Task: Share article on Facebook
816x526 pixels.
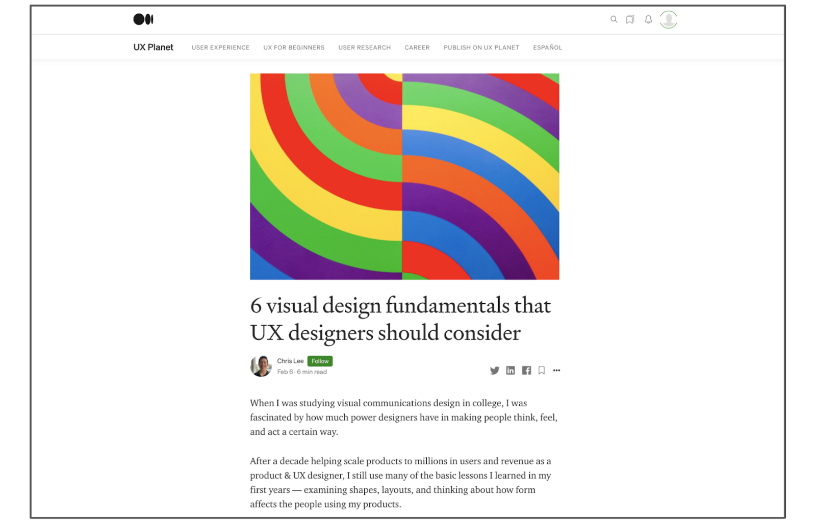Action: (526, 371)
